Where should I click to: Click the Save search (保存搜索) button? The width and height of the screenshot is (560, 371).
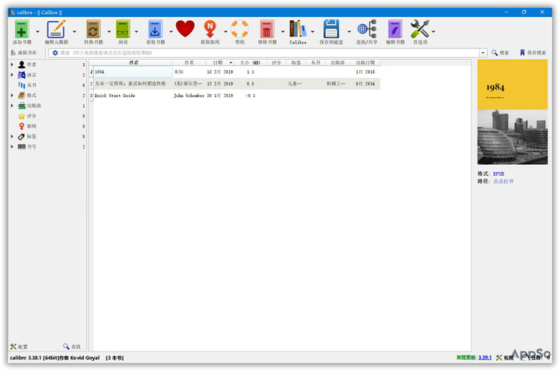tap(533, 53)
